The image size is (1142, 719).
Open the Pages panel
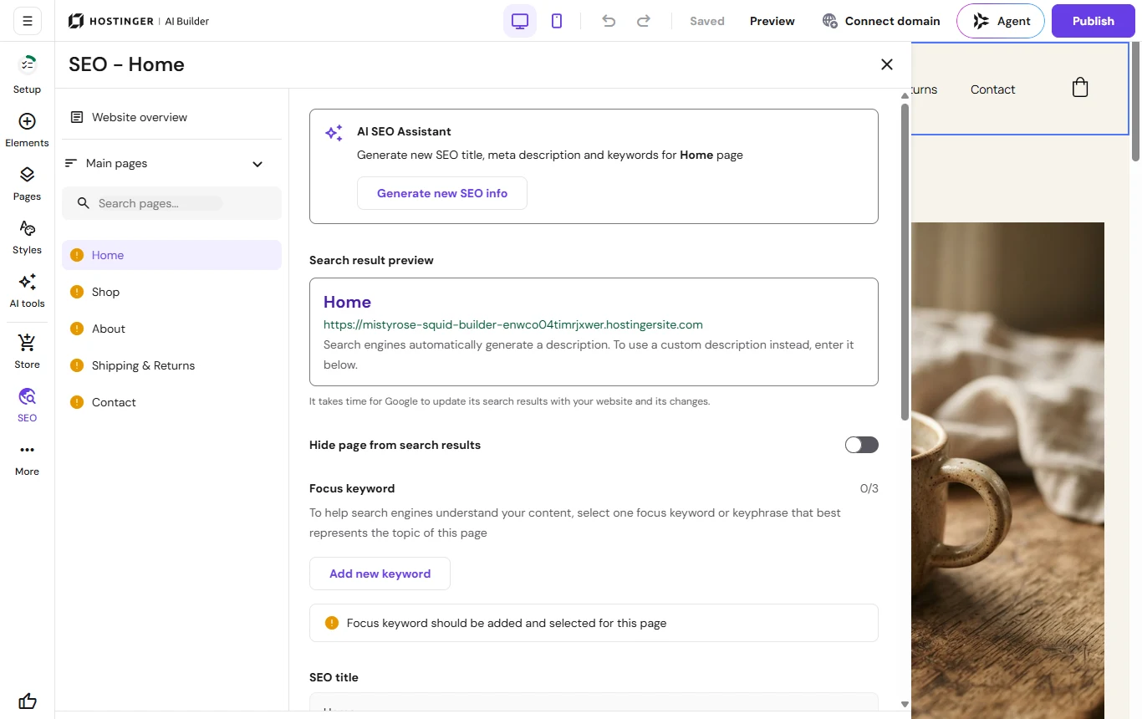point(27,183)
